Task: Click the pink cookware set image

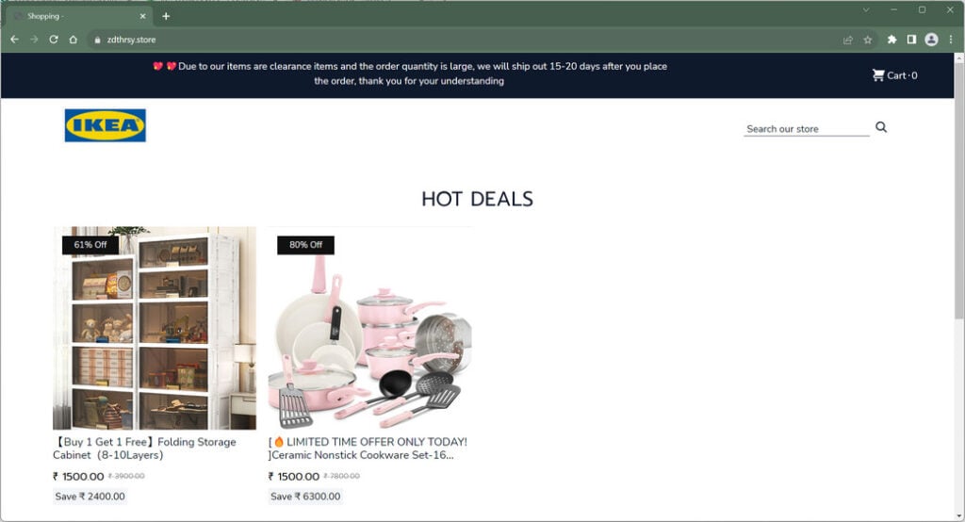Action: pos(369,328)
